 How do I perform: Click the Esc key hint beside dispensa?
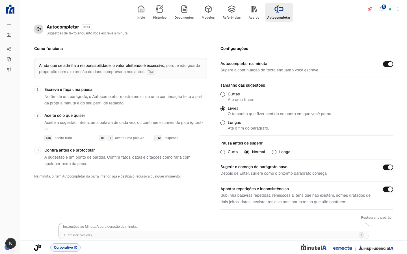tap(158, 138)
